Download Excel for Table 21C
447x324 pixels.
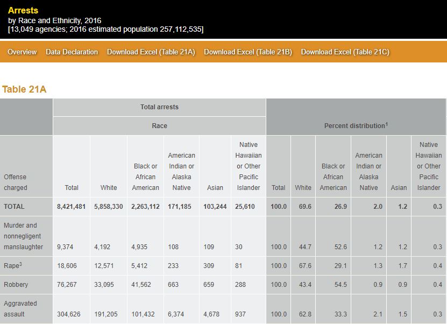pos(345,52)
